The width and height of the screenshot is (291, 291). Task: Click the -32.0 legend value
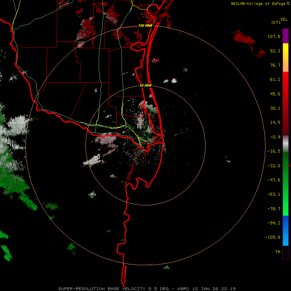point(274,166)
